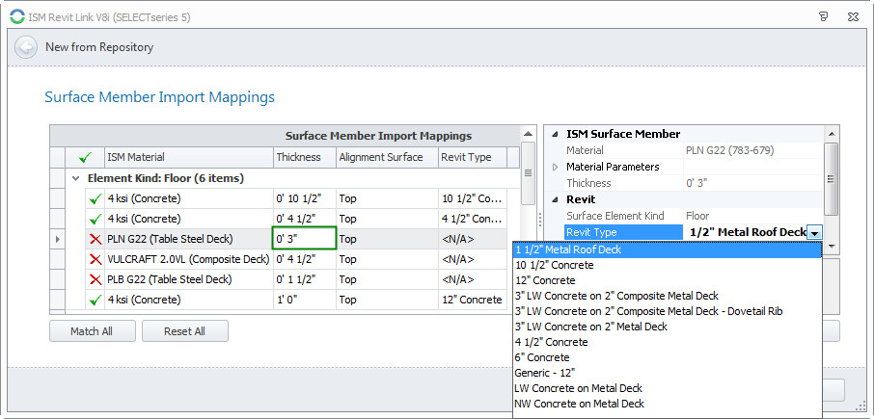Click the 1' 0" thickness cell

[x=305, y=300]
